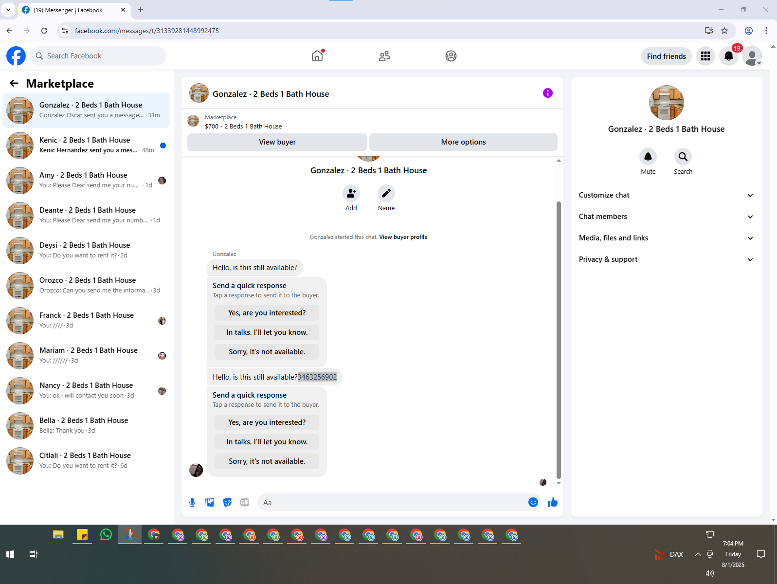
Task: Open Mariam 2 Beds 1 Bath conversation
Action: (x=87, y=356)
